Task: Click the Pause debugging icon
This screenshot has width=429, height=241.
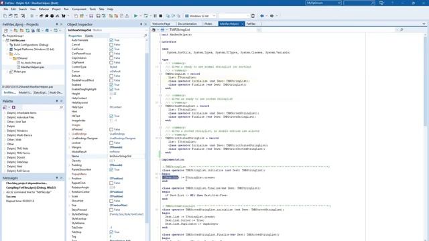Action: click(x=155, y=16)
